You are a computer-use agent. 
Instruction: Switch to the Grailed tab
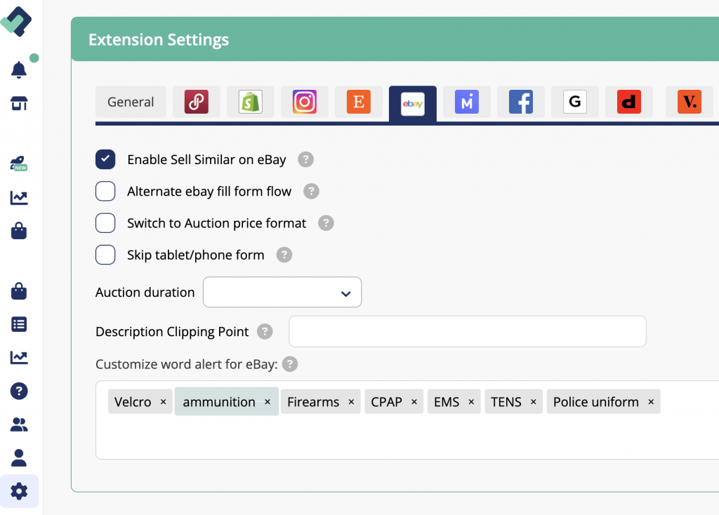pos(575,102)
